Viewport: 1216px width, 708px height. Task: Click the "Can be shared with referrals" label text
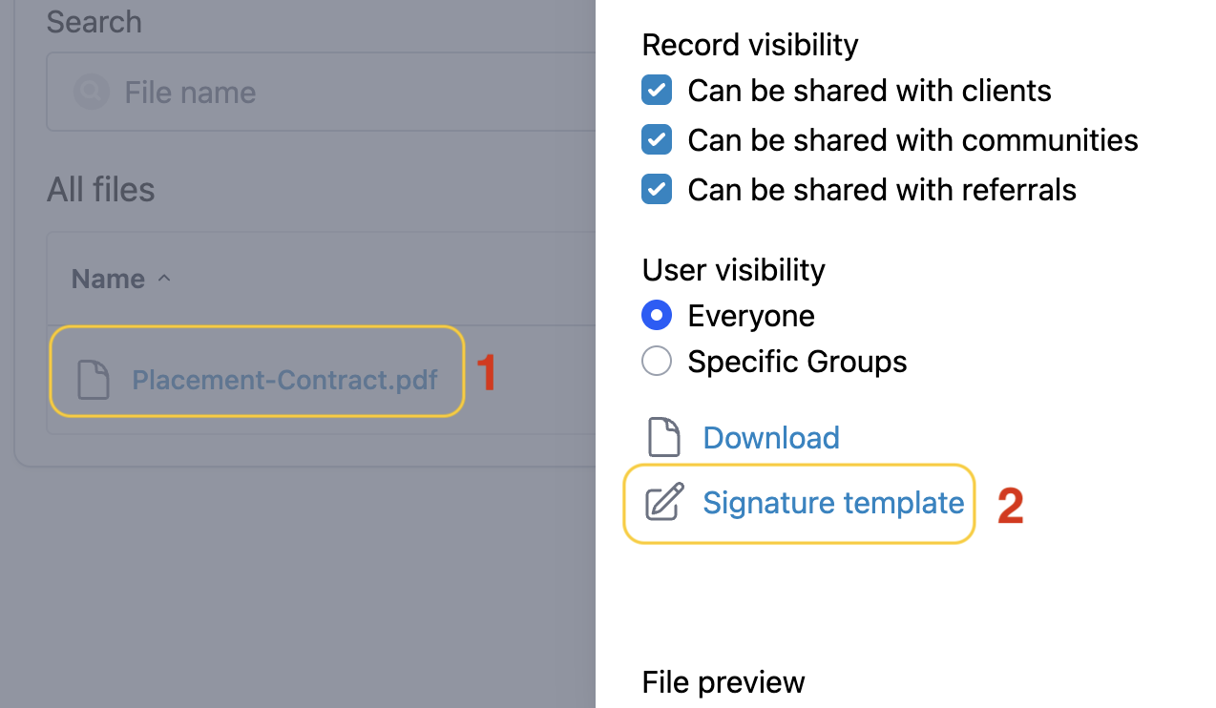click(x=882, y=189)
